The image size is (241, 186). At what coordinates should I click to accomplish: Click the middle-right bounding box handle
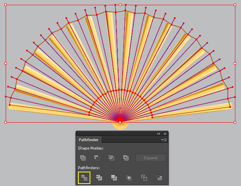(x=235, y=63)
